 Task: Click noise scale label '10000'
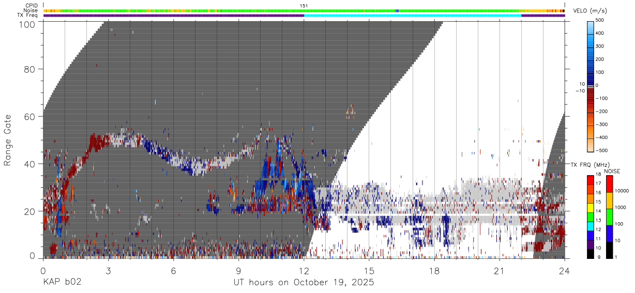(x=623, y=191)
